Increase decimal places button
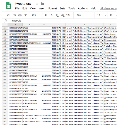The width and height of the screenshot is (118, 126). click(63, 15)
